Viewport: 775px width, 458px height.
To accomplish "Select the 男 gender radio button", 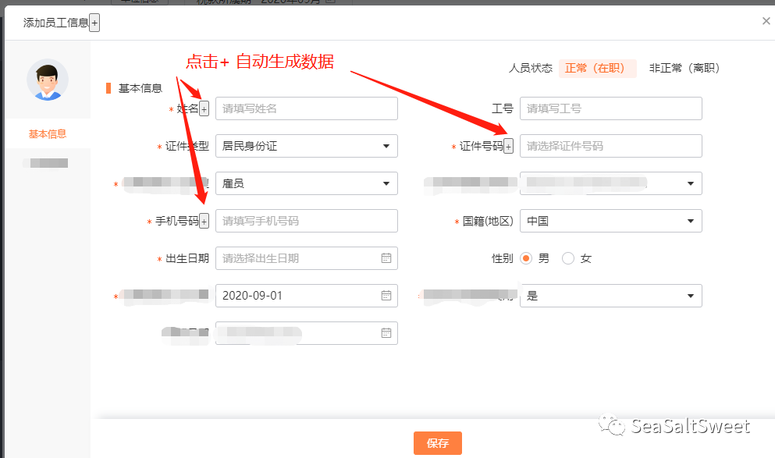I will [526, 258].
